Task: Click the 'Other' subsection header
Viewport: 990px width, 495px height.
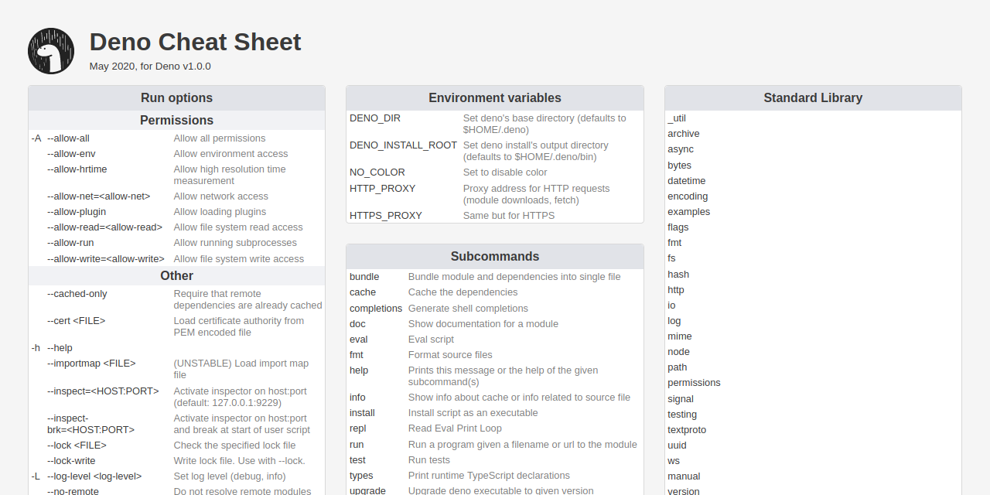Action: pos(176,275)
